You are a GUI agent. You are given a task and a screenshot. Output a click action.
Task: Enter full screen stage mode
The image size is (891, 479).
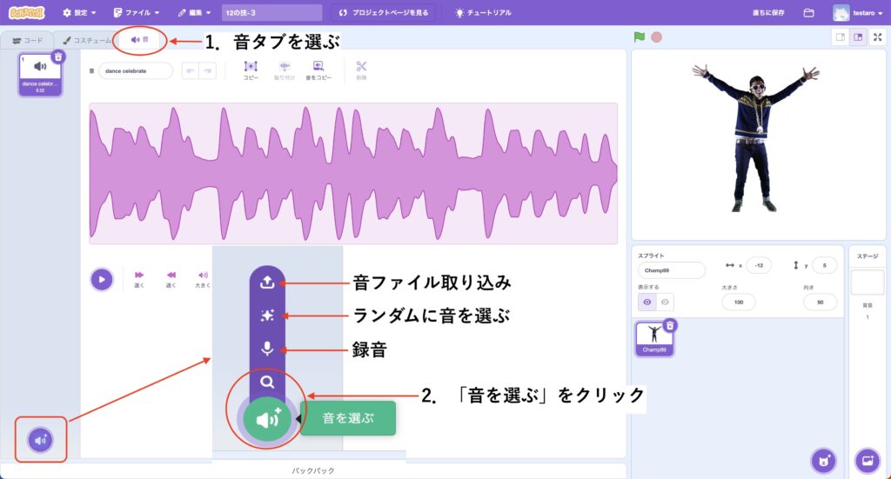pyautogui.click(x=878, y=37)
